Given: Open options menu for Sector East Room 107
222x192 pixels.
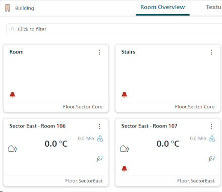Looking at the screenshot, I should pos(211,126).
